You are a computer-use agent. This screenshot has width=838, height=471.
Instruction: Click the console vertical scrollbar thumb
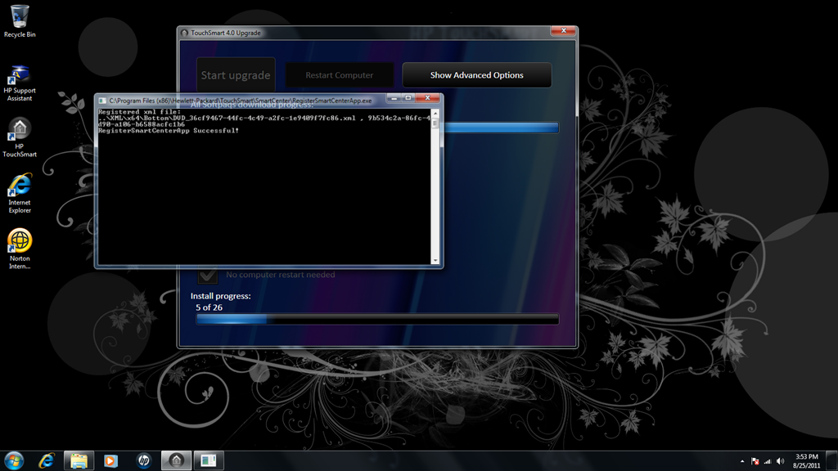click(435, 123)
